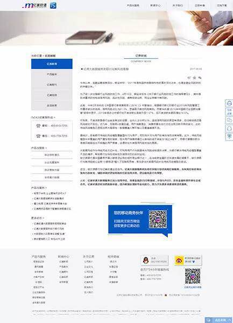Click the star favorite icon above the article
This screenshot has width=233, height=323.
click(x=194, y=78)
